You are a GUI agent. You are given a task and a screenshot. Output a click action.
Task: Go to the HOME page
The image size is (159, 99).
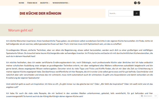(x=21, y=3)
